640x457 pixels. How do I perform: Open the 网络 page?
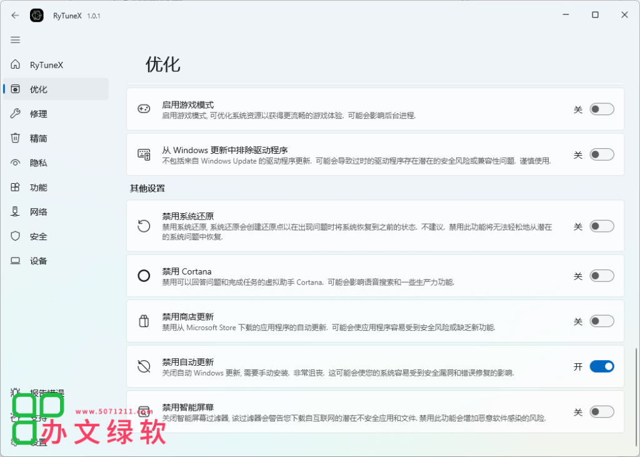(39, 212)
